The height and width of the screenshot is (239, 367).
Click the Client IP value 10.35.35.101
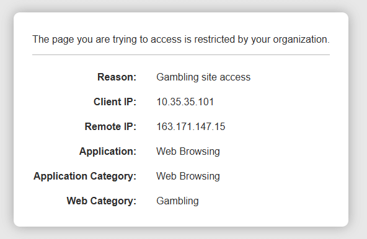click(185, 102)
